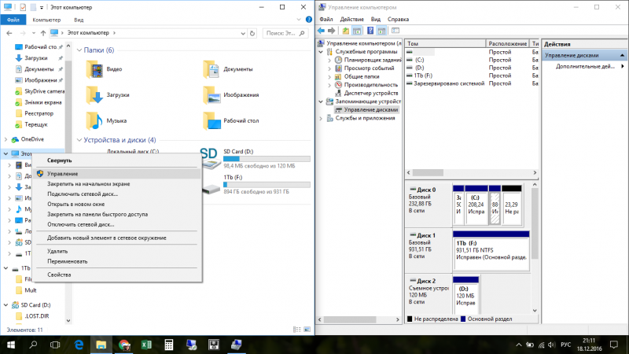Click the Help icon in Computer Management toolbar
The height and width of the screenshot is (354, 629).
(370, 31)
